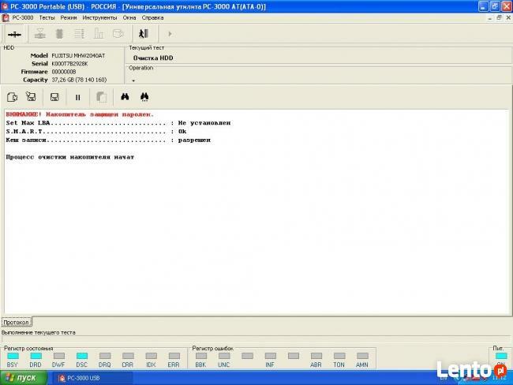Open the Режим menu
The image size is (513, 385).
(69, 17)
